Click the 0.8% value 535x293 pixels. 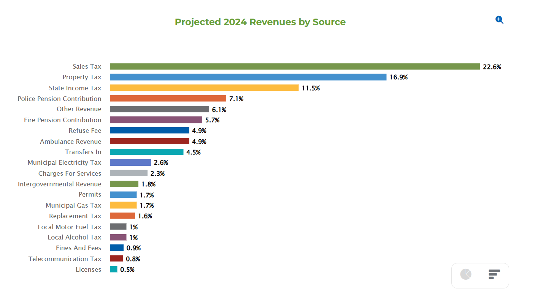(133, 259)
